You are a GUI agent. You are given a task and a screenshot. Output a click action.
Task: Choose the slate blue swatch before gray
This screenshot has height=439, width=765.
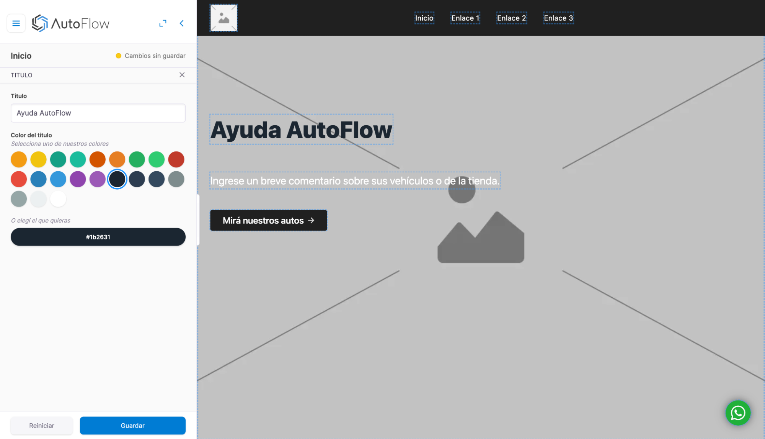157,179
